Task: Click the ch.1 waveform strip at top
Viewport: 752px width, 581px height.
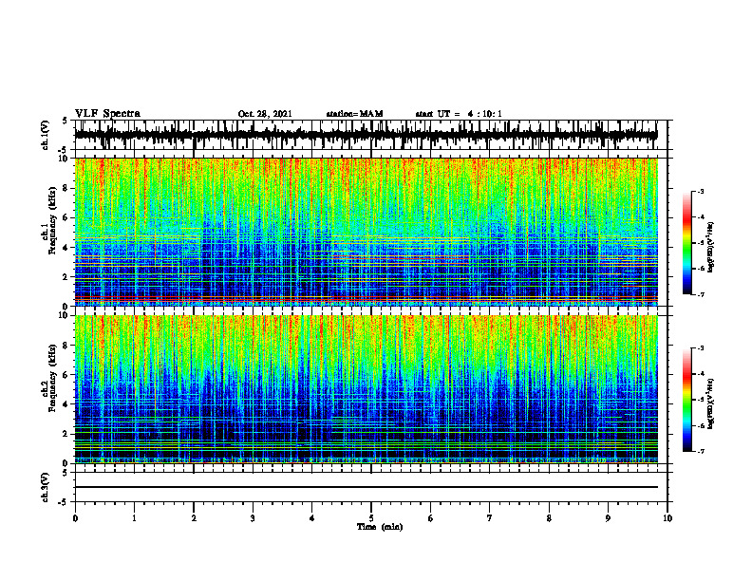Action: [366, 135]
